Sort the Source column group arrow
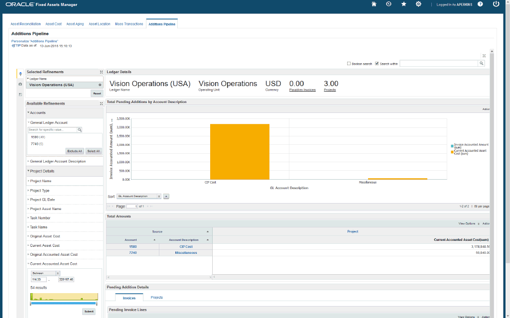This screenshot has height=318, width=510. 208,232
